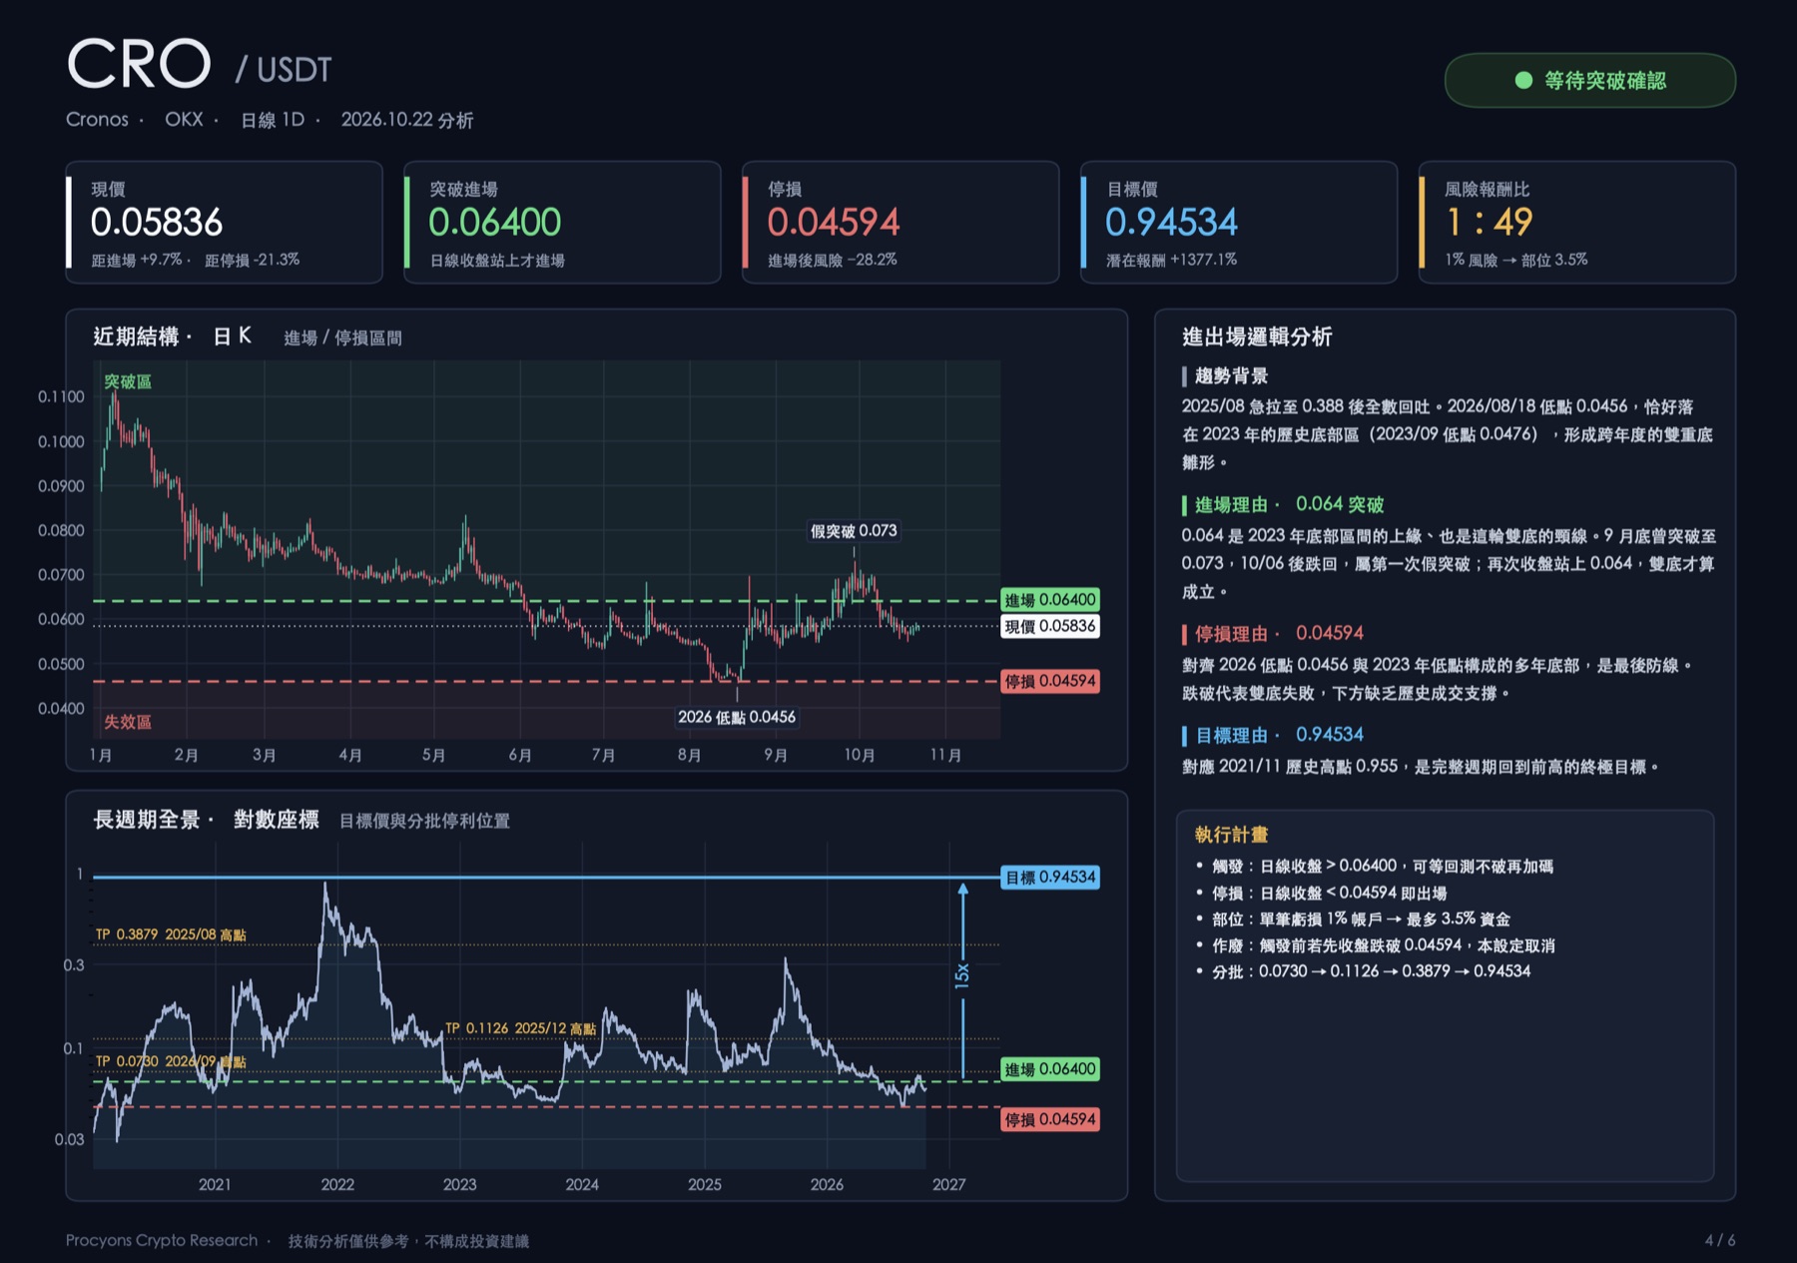This screenshot has height=1263, width=1797.
Task: Click the 長週期全景 · 對數座標 title
Action: [x=206, y=820]
